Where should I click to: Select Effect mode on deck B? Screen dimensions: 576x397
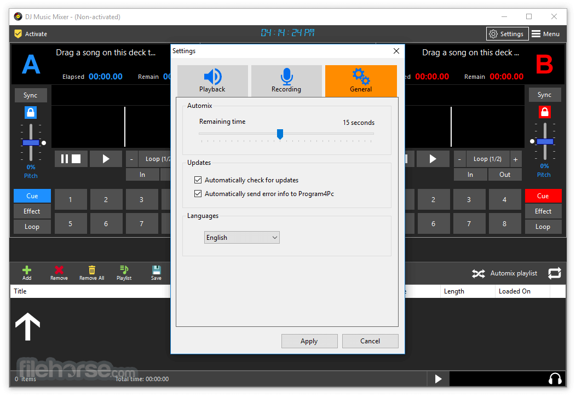(543, 211)
